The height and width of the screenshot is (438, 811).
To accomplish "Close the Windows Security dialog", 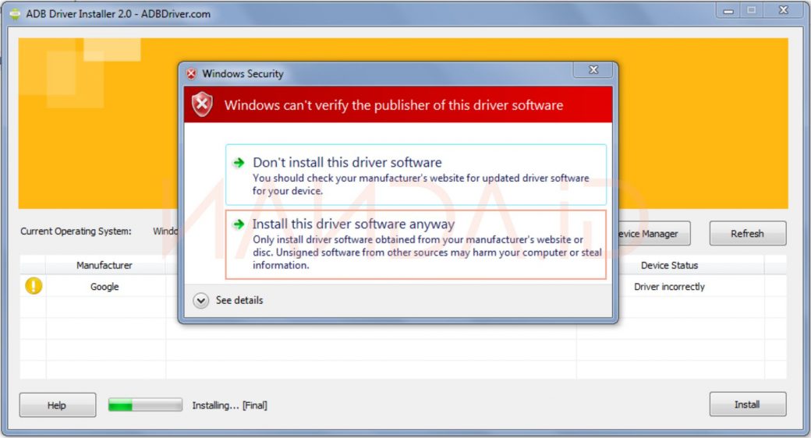I will (593, 70).
